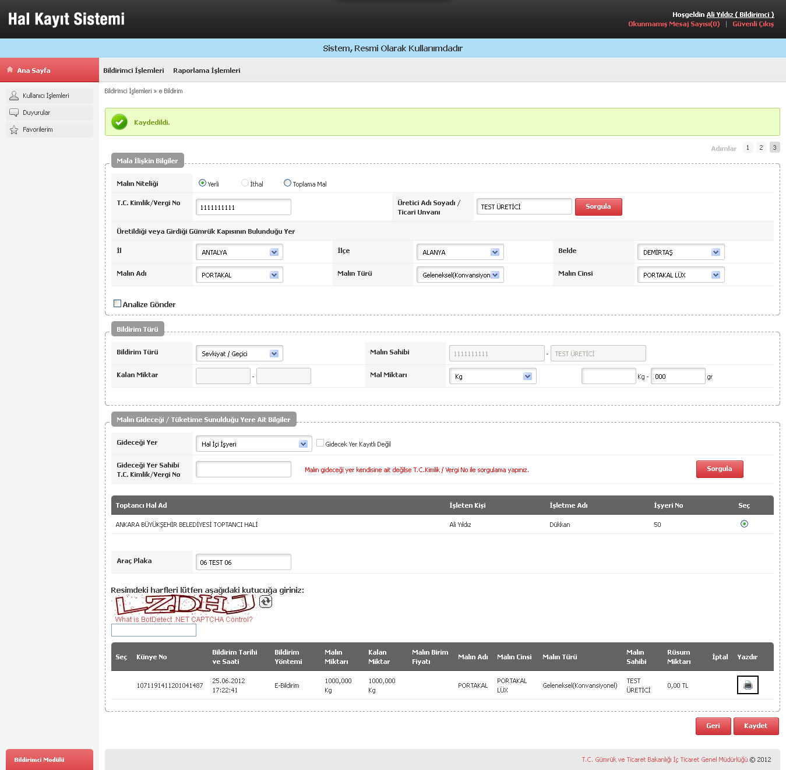Screen dimensions: 786x770
Task: Select the Yerli radio button
Action: (202, 183)
